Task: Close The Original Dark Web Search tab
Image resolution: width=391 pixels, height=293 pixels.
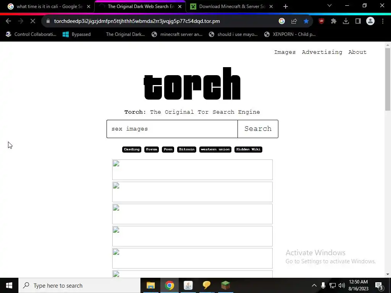Action: [180, 7]
